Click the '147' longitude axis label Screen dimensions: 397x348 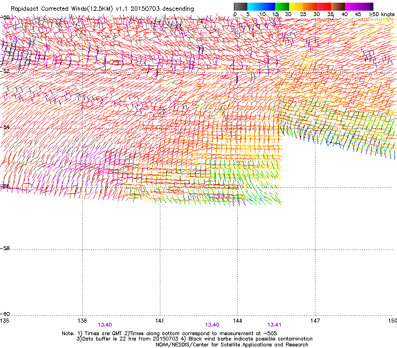point(315,321)
